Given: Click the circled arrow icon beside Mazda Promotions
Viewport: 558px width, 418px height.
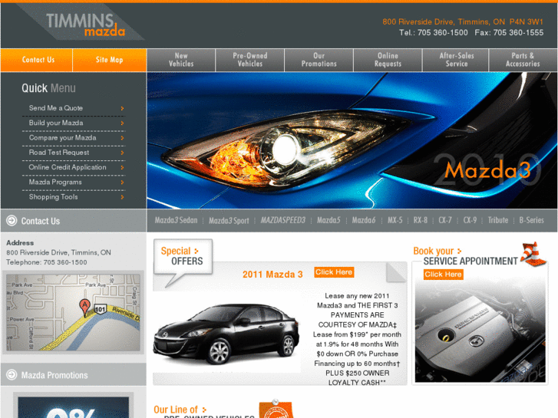Looking at the screenshot, I should (12, 374).
